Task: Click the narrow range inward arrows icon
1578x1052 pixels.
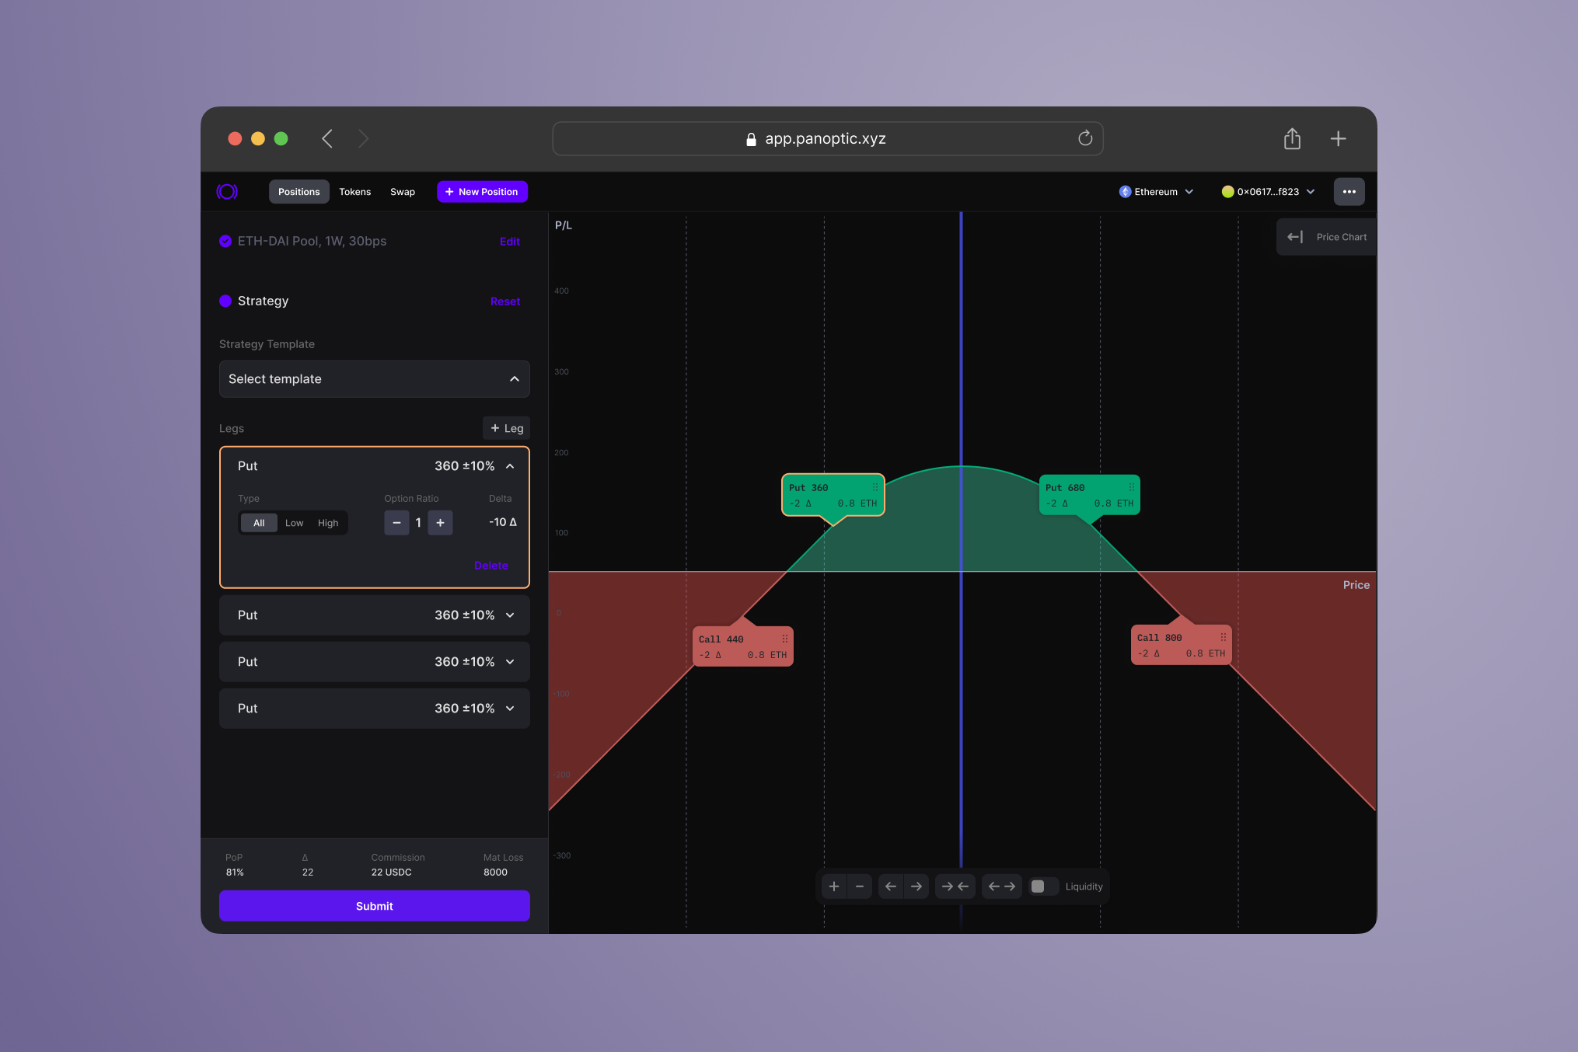Action: click(x=955, y=887)
